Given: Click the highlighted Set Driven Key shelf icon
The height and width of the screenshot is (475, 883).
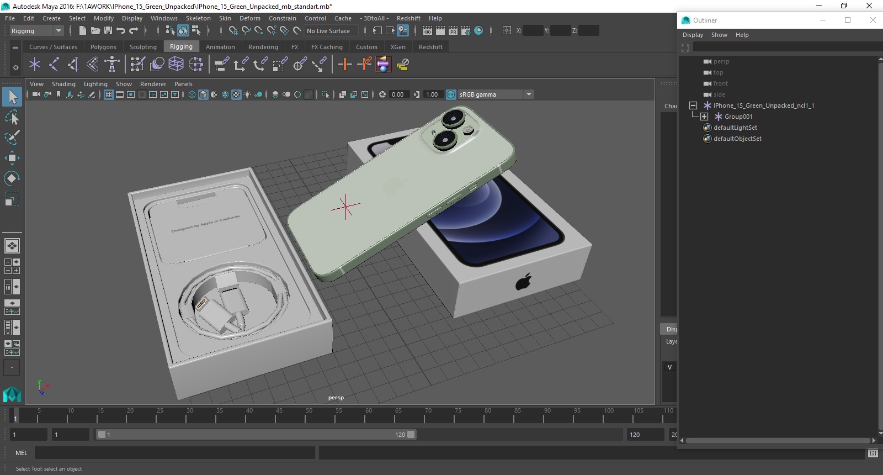Looking at the screenshot, I should [383, 65].
